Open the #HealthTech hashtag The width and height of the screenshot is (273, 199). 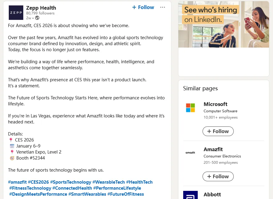pos(139,182)
